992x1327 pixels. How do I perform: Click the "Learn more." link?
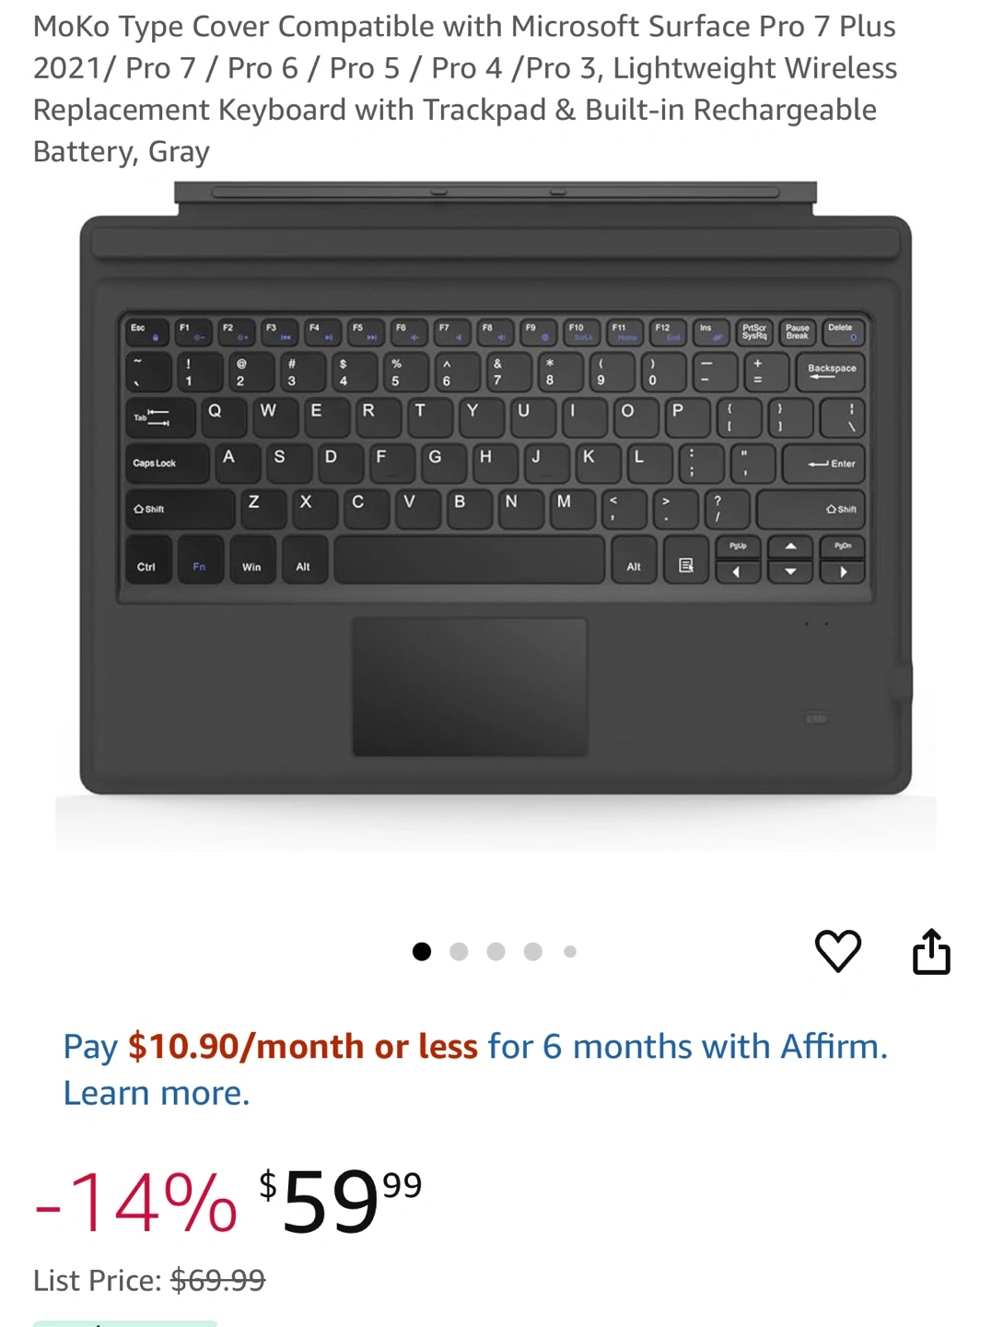[157, 1093]
